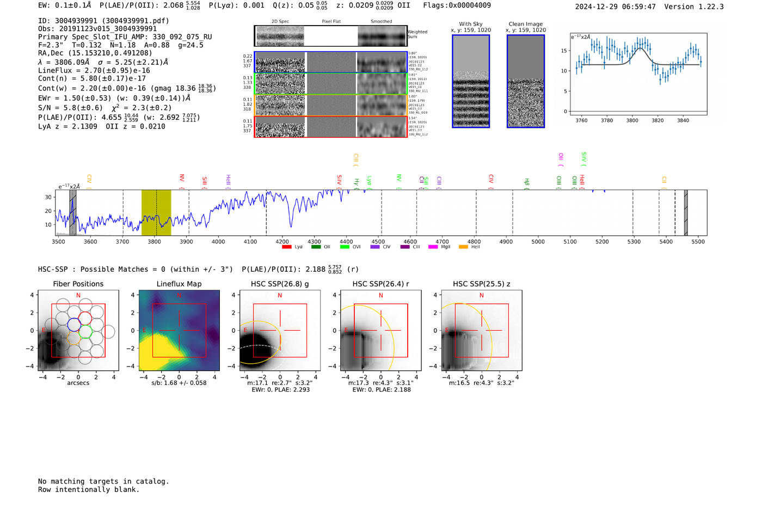Open the HSC SSP(26.8) g image
This screenshot has height=519, width=762.
(280, 331)
